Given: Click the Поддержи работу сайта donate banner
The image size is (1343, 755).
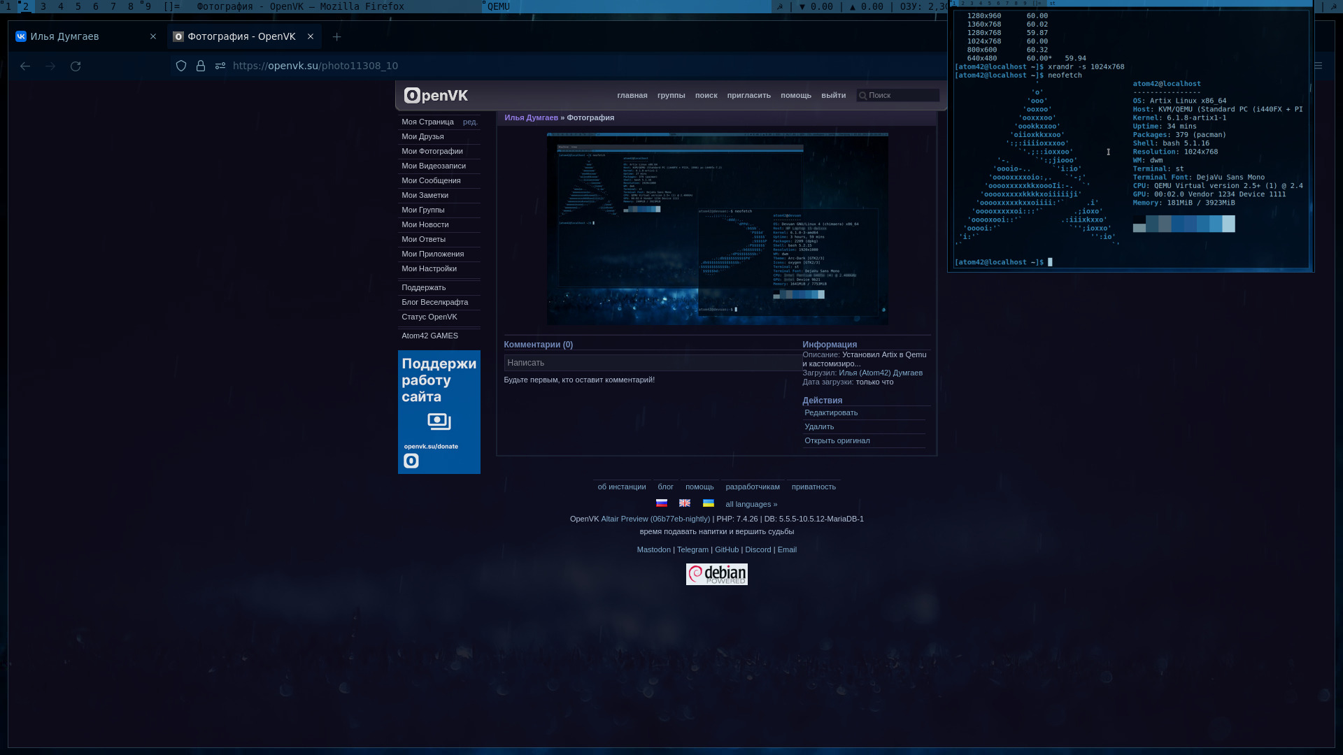Looking at the screenshot, I should [x=439, y=412].
